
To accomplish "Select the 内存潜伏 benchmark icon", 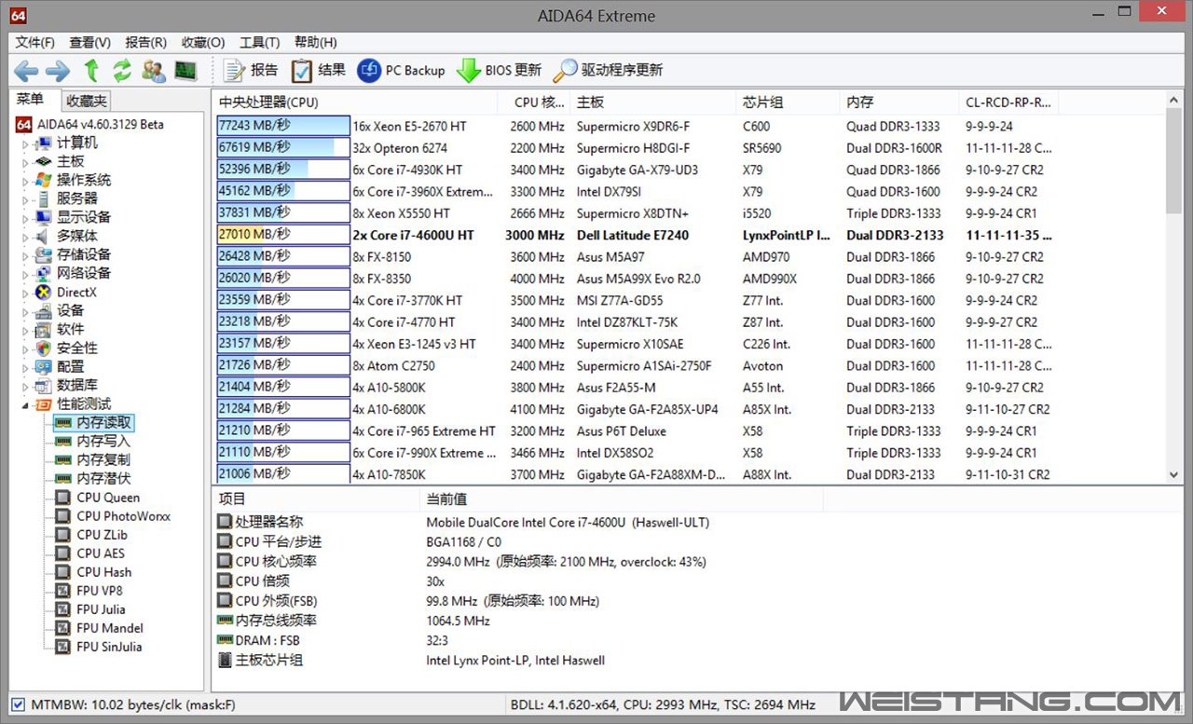I will 63,479.
